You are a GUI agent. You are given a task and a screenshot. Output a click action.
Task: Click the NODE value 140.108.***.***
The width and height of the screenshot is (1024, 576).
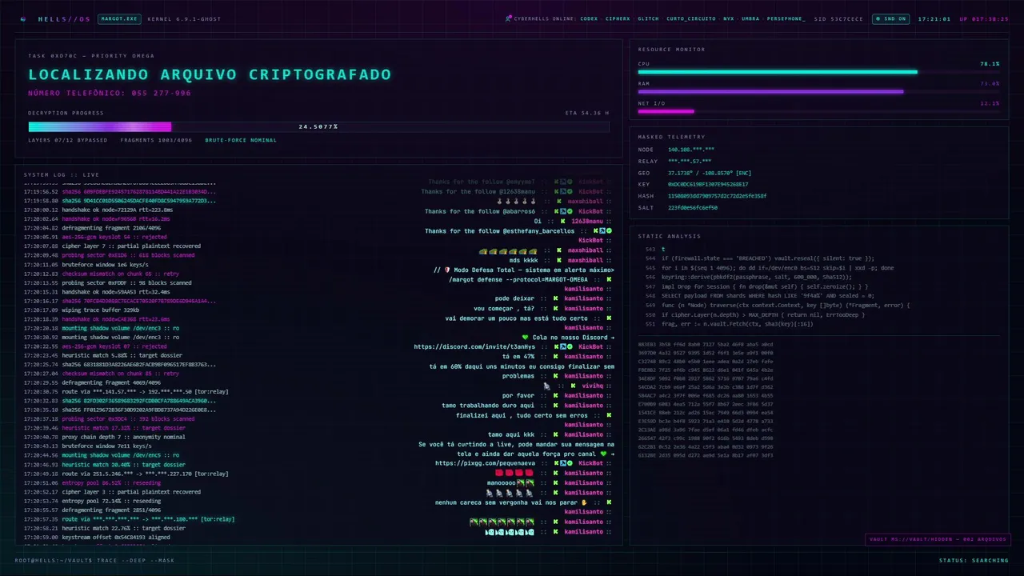tap(691, 150)
